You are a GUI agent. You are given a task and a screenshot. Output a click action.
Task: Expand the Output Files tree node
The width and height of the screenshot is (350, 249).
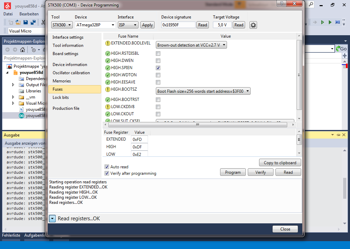tap(13, 85)
